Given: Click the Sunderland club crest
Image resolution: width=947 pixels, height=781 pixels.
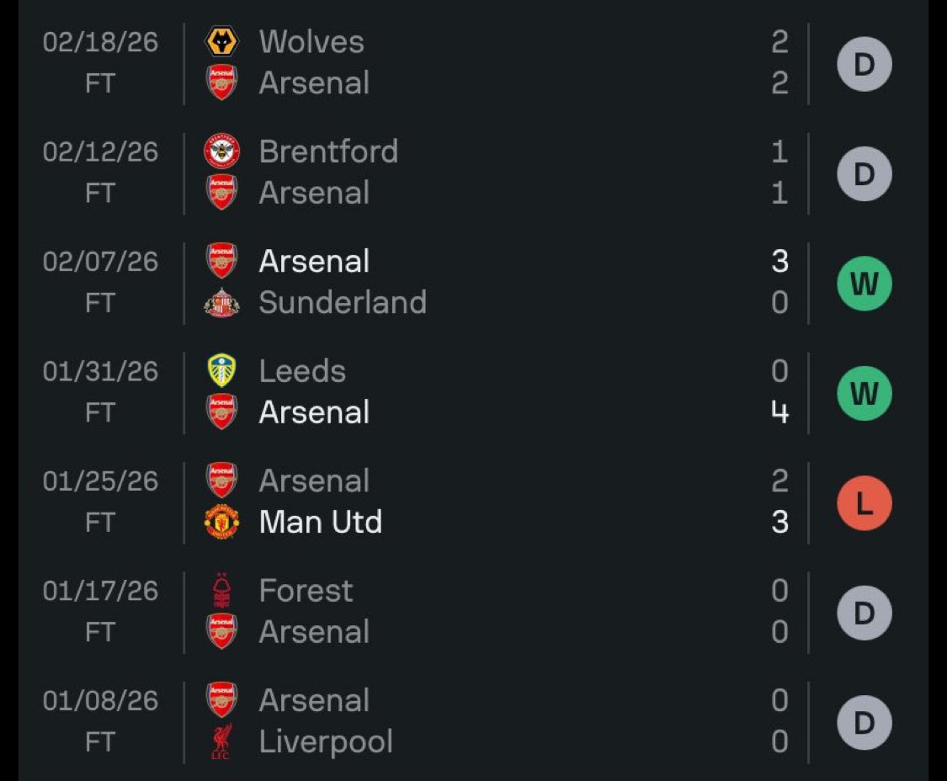Looking at the screenshot, I should [221, 302].
